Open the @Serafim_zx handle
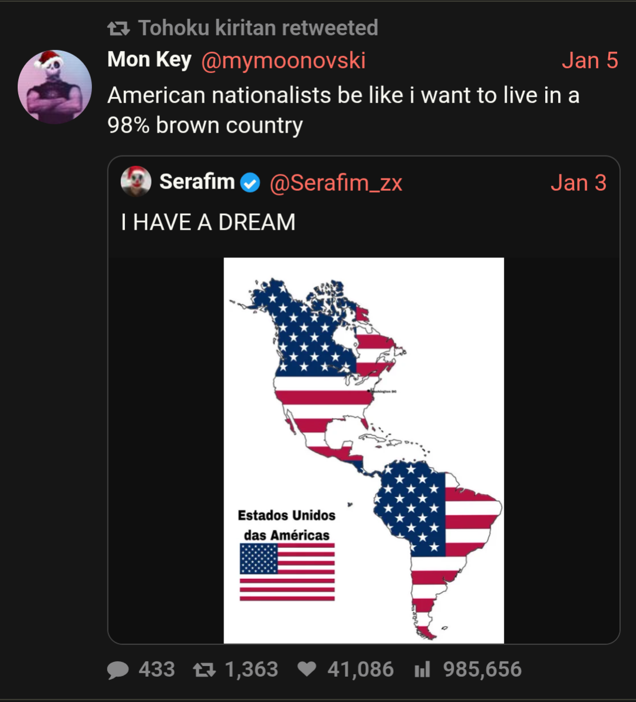 pos(336,183)
